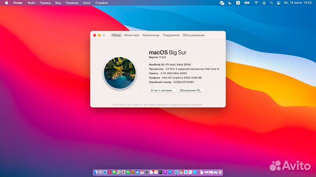Open the App Store from dock
The image size is (316, 177).
pos(170,172)
